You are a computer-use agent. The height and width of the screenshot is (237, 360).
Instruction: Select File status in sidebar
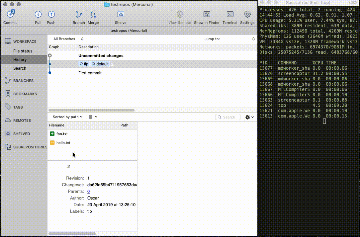23,51
